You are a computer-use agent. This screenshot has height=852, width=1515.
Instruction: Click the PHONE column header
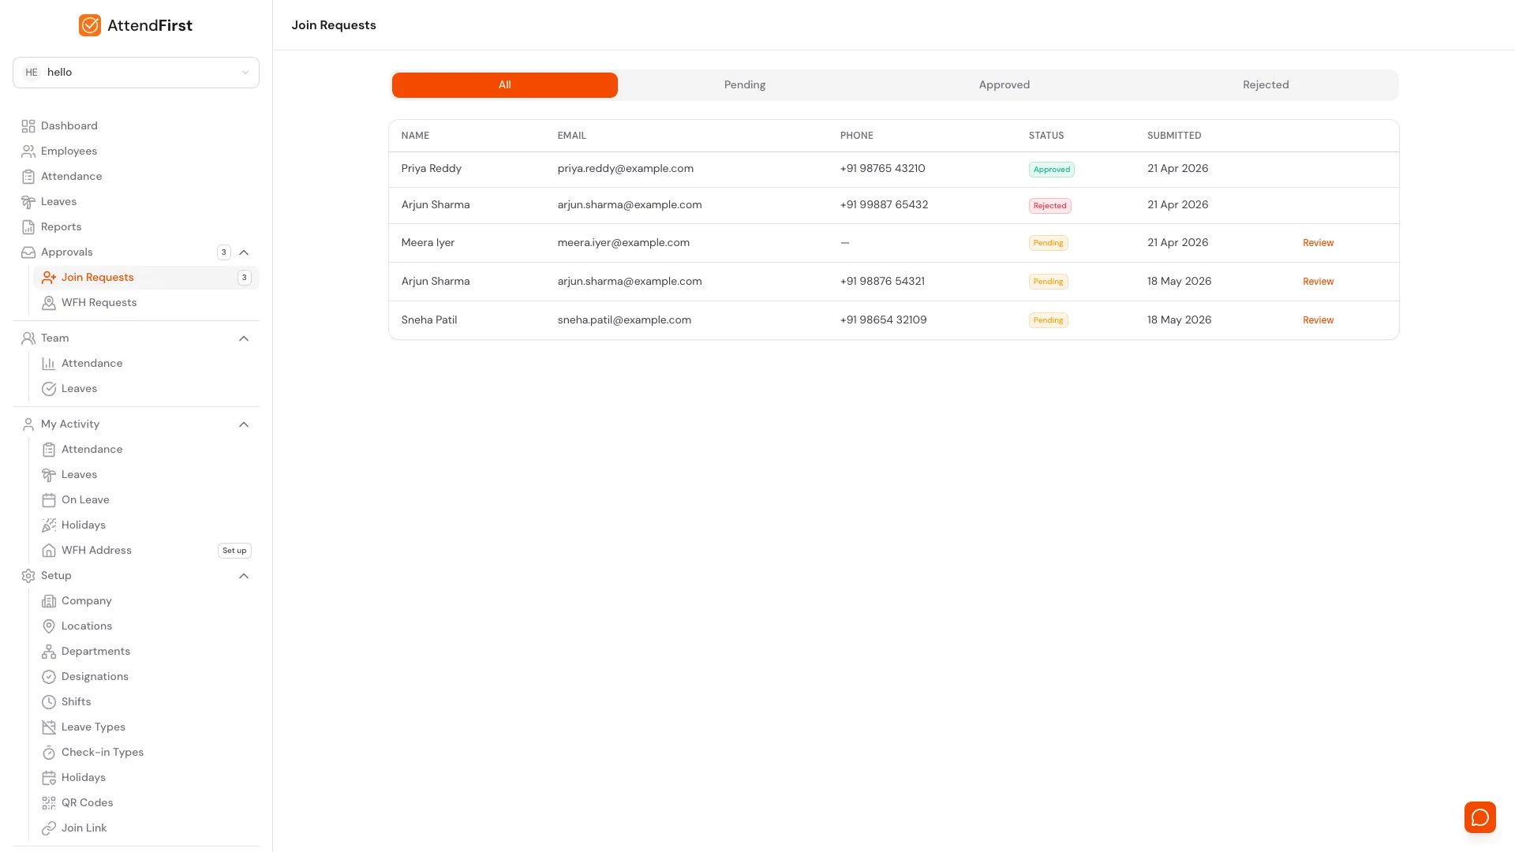tap(856, 136)
